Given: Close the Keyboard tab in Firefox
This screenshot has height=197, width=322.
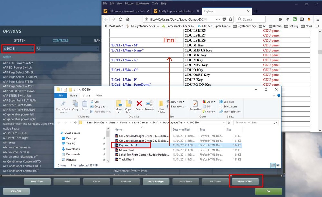Looking at the screenshot, I should 248,11.
